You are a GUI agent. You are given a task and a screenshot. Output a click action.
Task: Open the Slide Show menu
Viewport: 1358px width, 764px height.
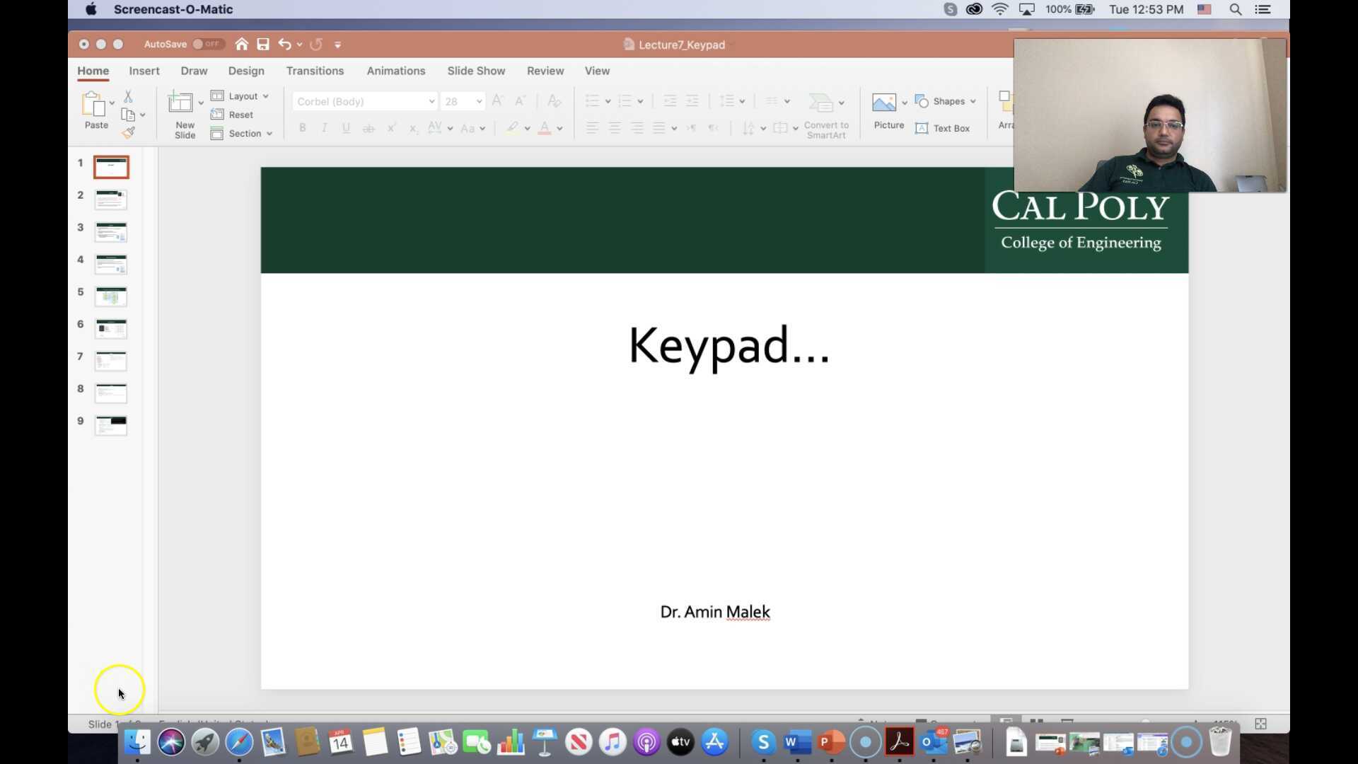(x=476, y=71)
